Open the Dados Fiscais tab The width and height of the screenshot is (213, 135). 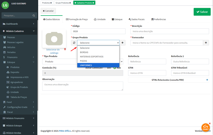click(x=136, y=19)
